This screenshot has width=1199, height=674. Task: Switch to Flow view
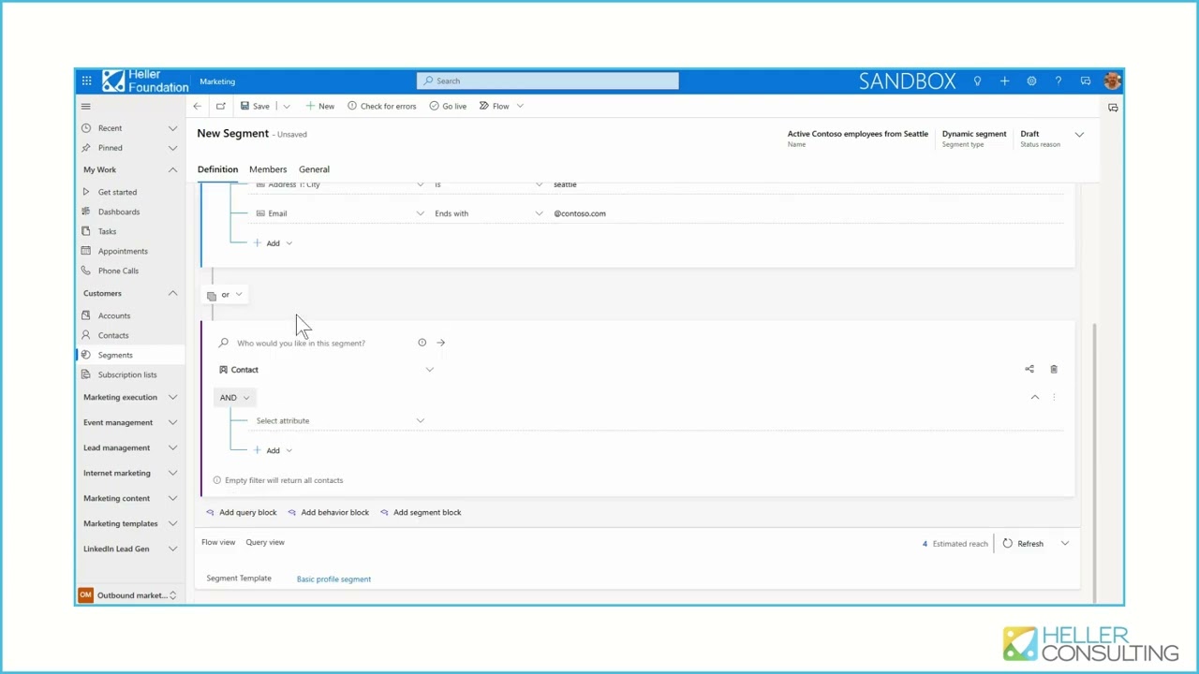(218, 542)
